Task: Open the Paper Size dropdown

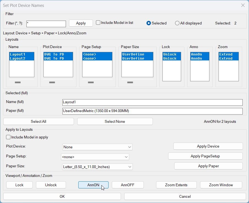Action: point(97,167)
